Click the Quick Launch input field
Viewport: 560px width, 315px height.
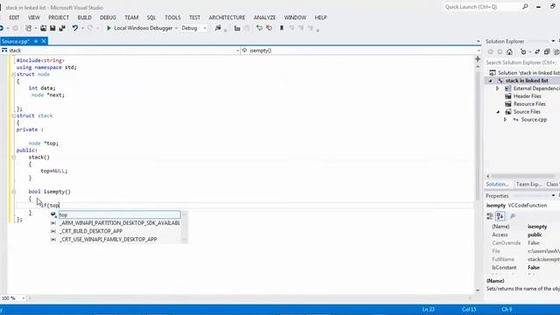click(482, 7)
